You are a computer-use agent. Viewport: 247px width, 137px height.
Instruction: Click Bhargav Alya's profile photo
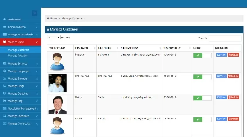pos(58,83)
